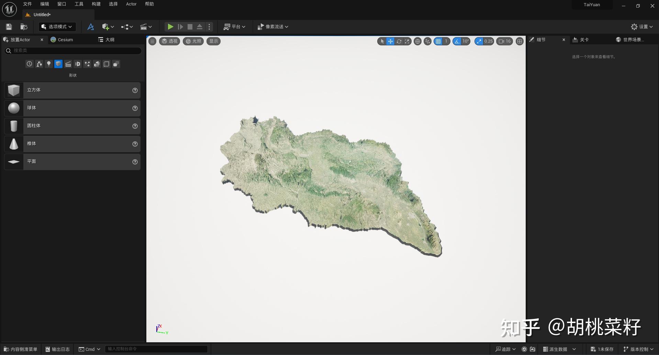Image resolution: width=659 pixels, height=355 pixels.
Task: Click the viewport layout grid icon
Action: coord(519,41)
